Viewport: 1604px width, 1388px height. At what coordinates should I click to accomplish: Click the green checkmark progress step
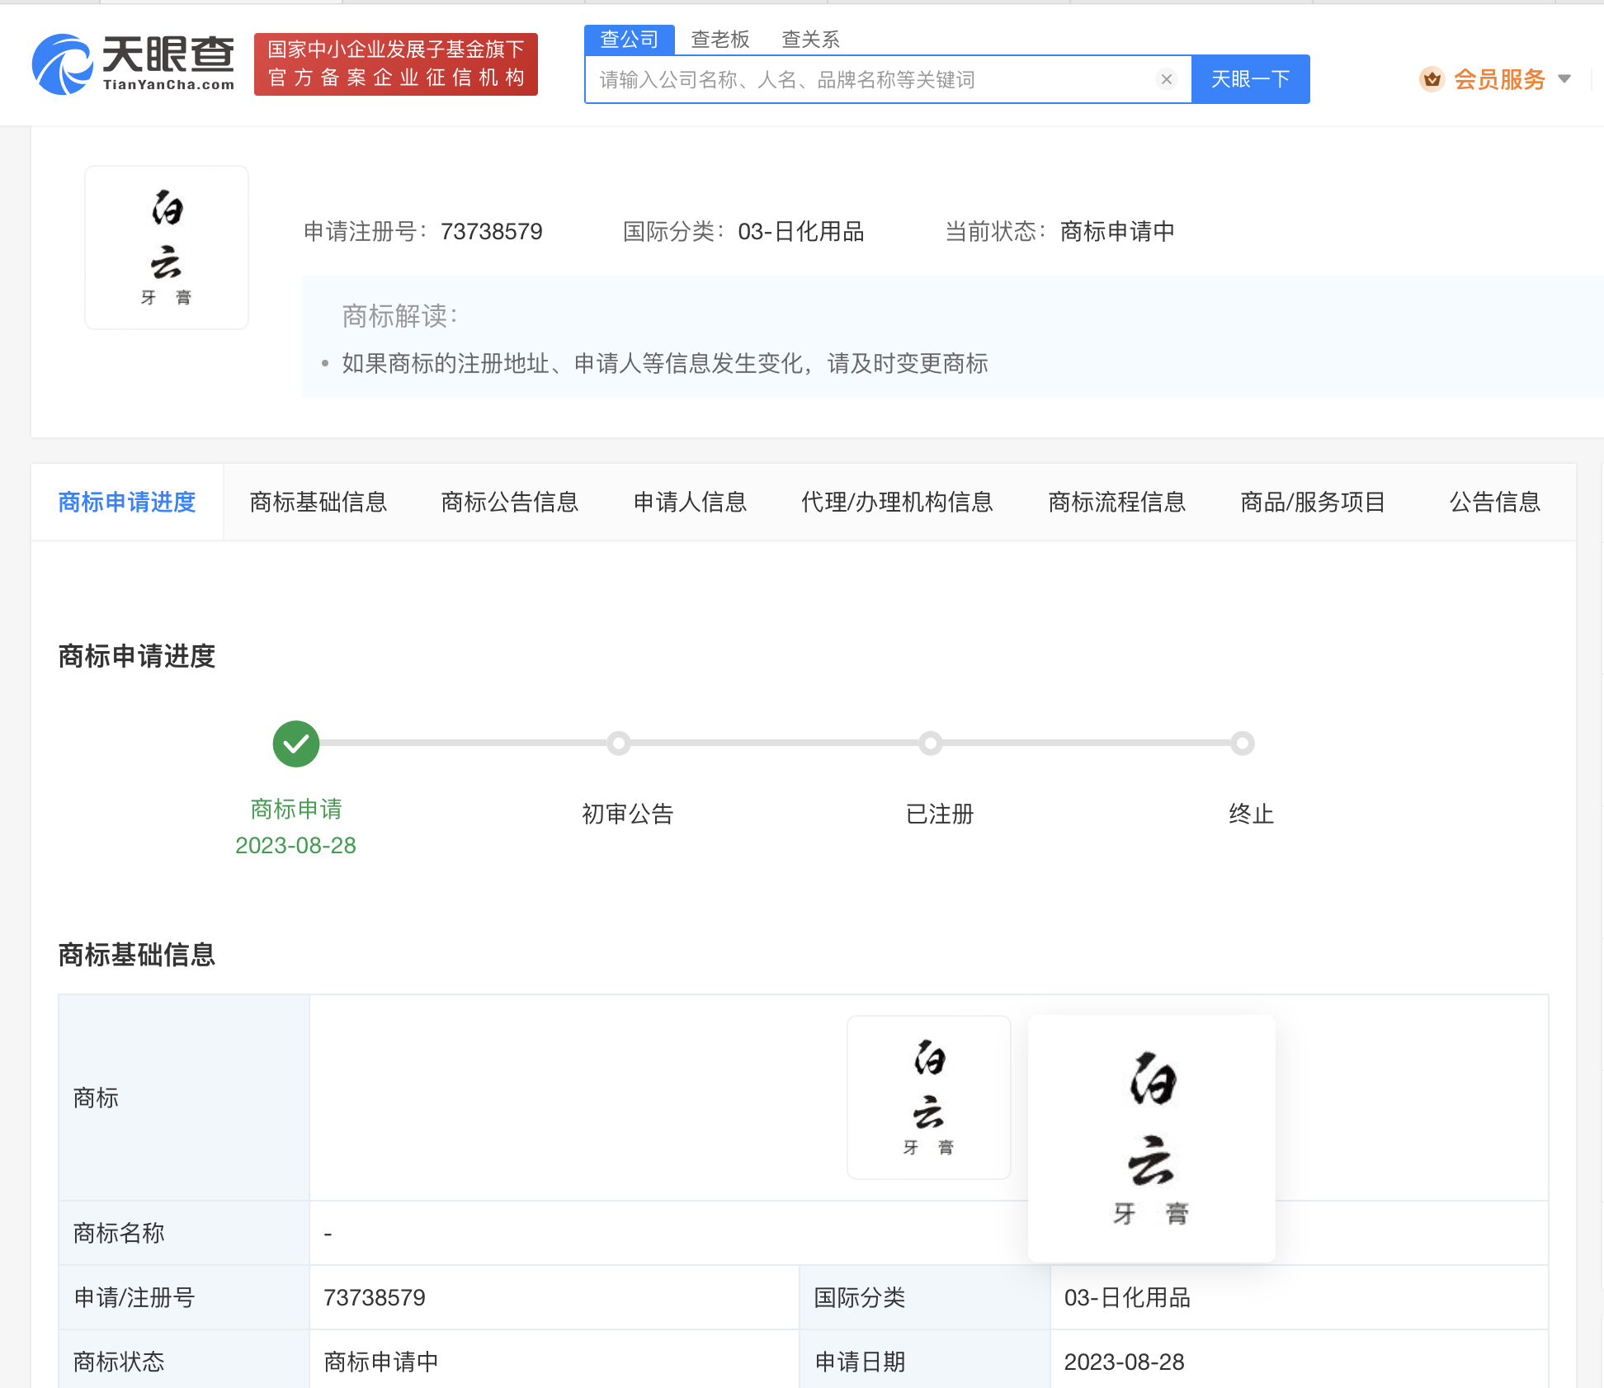[x=296, y=744]
